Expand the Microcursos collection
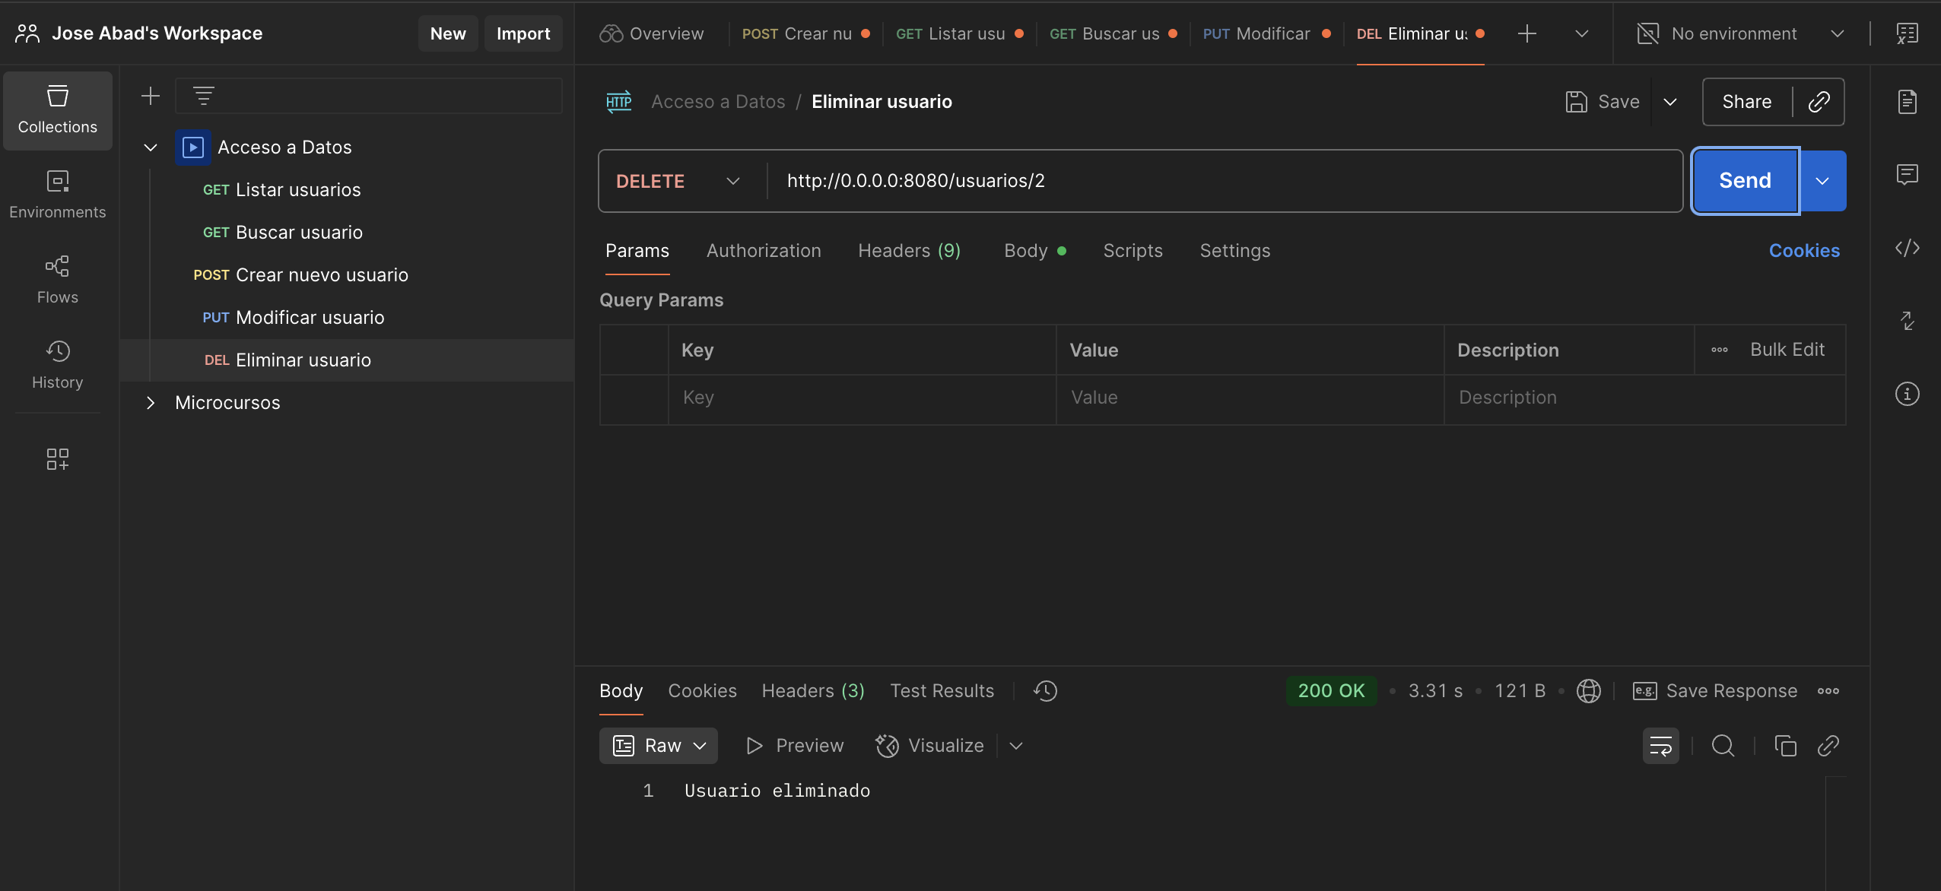Image resolution: width=1941 pixels, height=891 pixels. coord(151,403)
